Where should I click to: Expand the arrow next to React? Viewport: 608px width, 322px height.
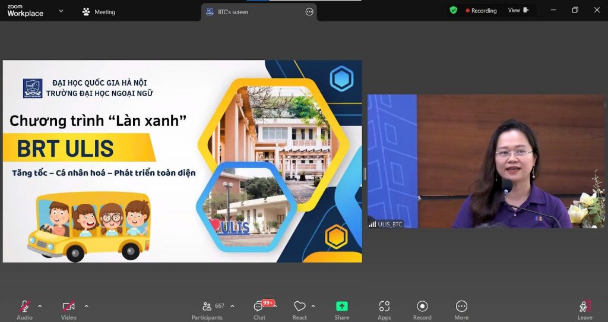point(313,306)
